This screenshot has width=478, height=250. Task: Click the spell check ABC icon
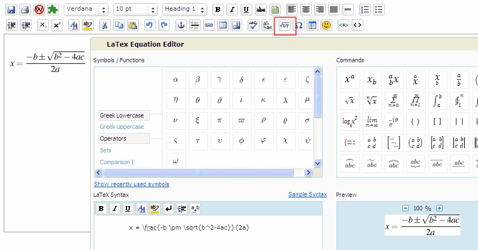tap(253, 25)
